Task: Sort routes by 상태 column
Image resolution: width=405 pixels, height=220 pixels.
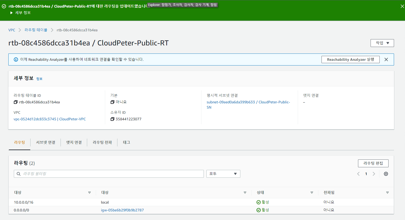Action: click(x=312, y=193)
